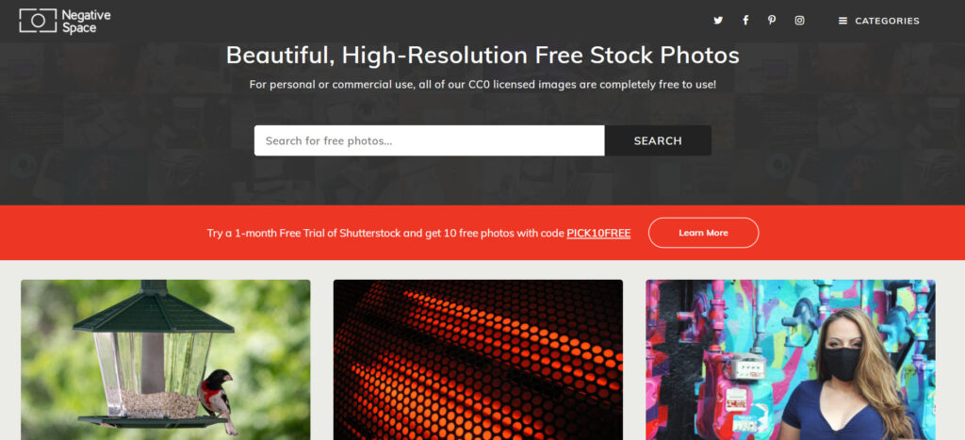Click the woman's black face mask in photo

click(842, 364)
